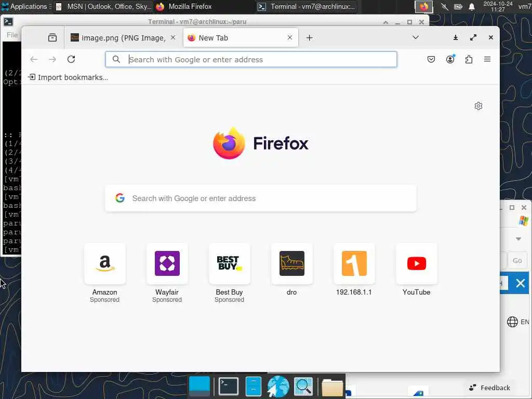Focus the URL address bar
This screenshot has width=532, height=399.
[x=251, y=59]
